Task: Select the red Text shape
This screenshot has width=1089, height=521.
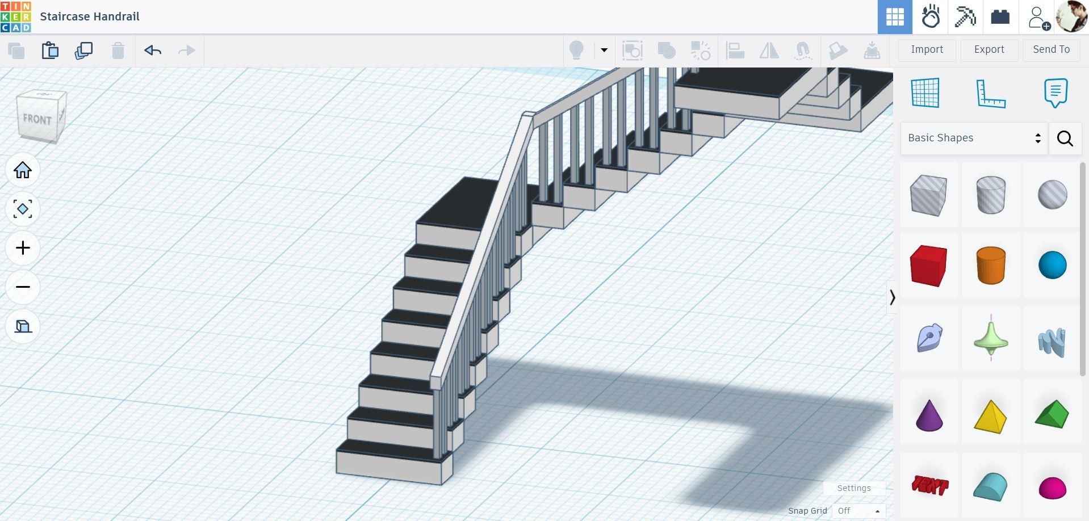Action: [929, 485]
